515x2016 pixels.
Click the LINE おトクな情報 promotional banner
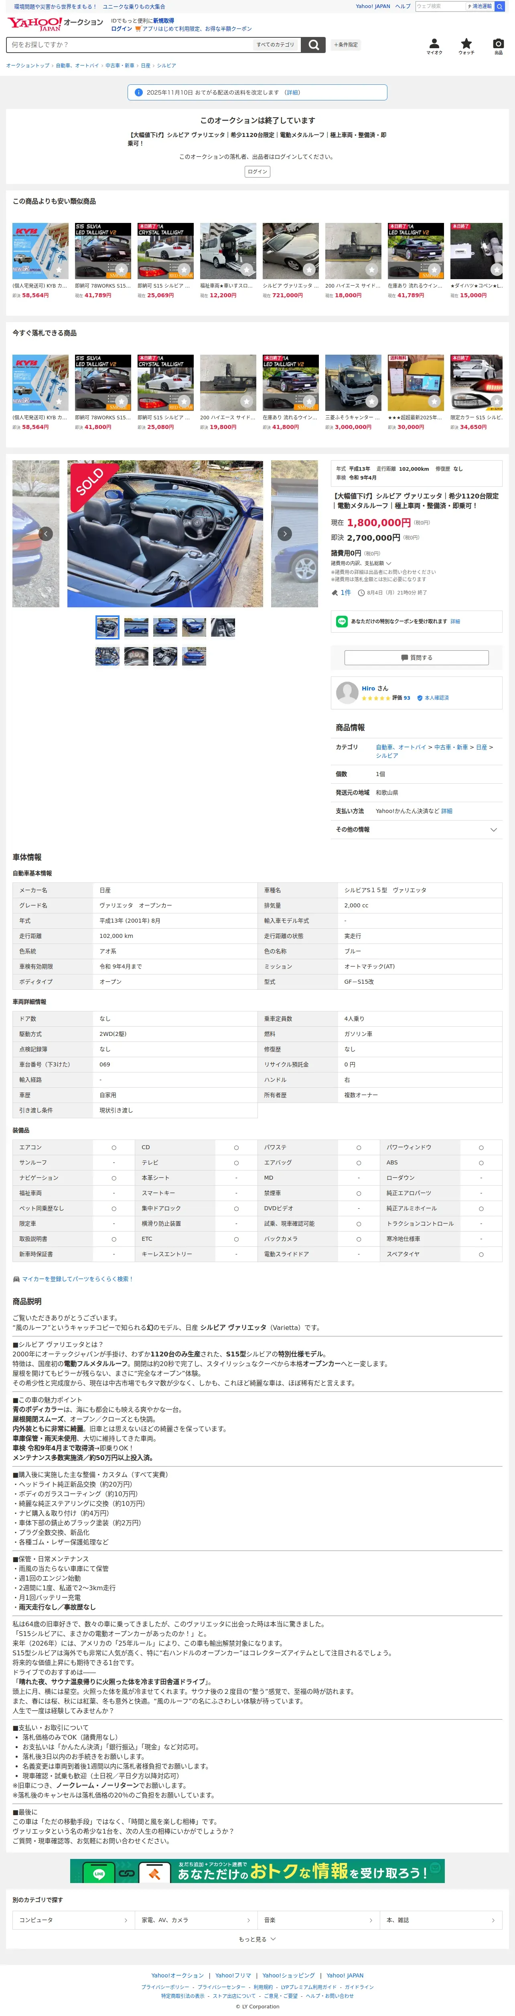click(257, 1871)
